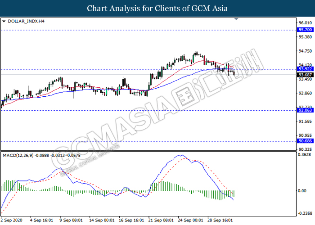Click the triangle arrow beside DOLLAR_INDX,H4
Image resolution: width=315 pixels, height=225 pixels.
(4, 21)
